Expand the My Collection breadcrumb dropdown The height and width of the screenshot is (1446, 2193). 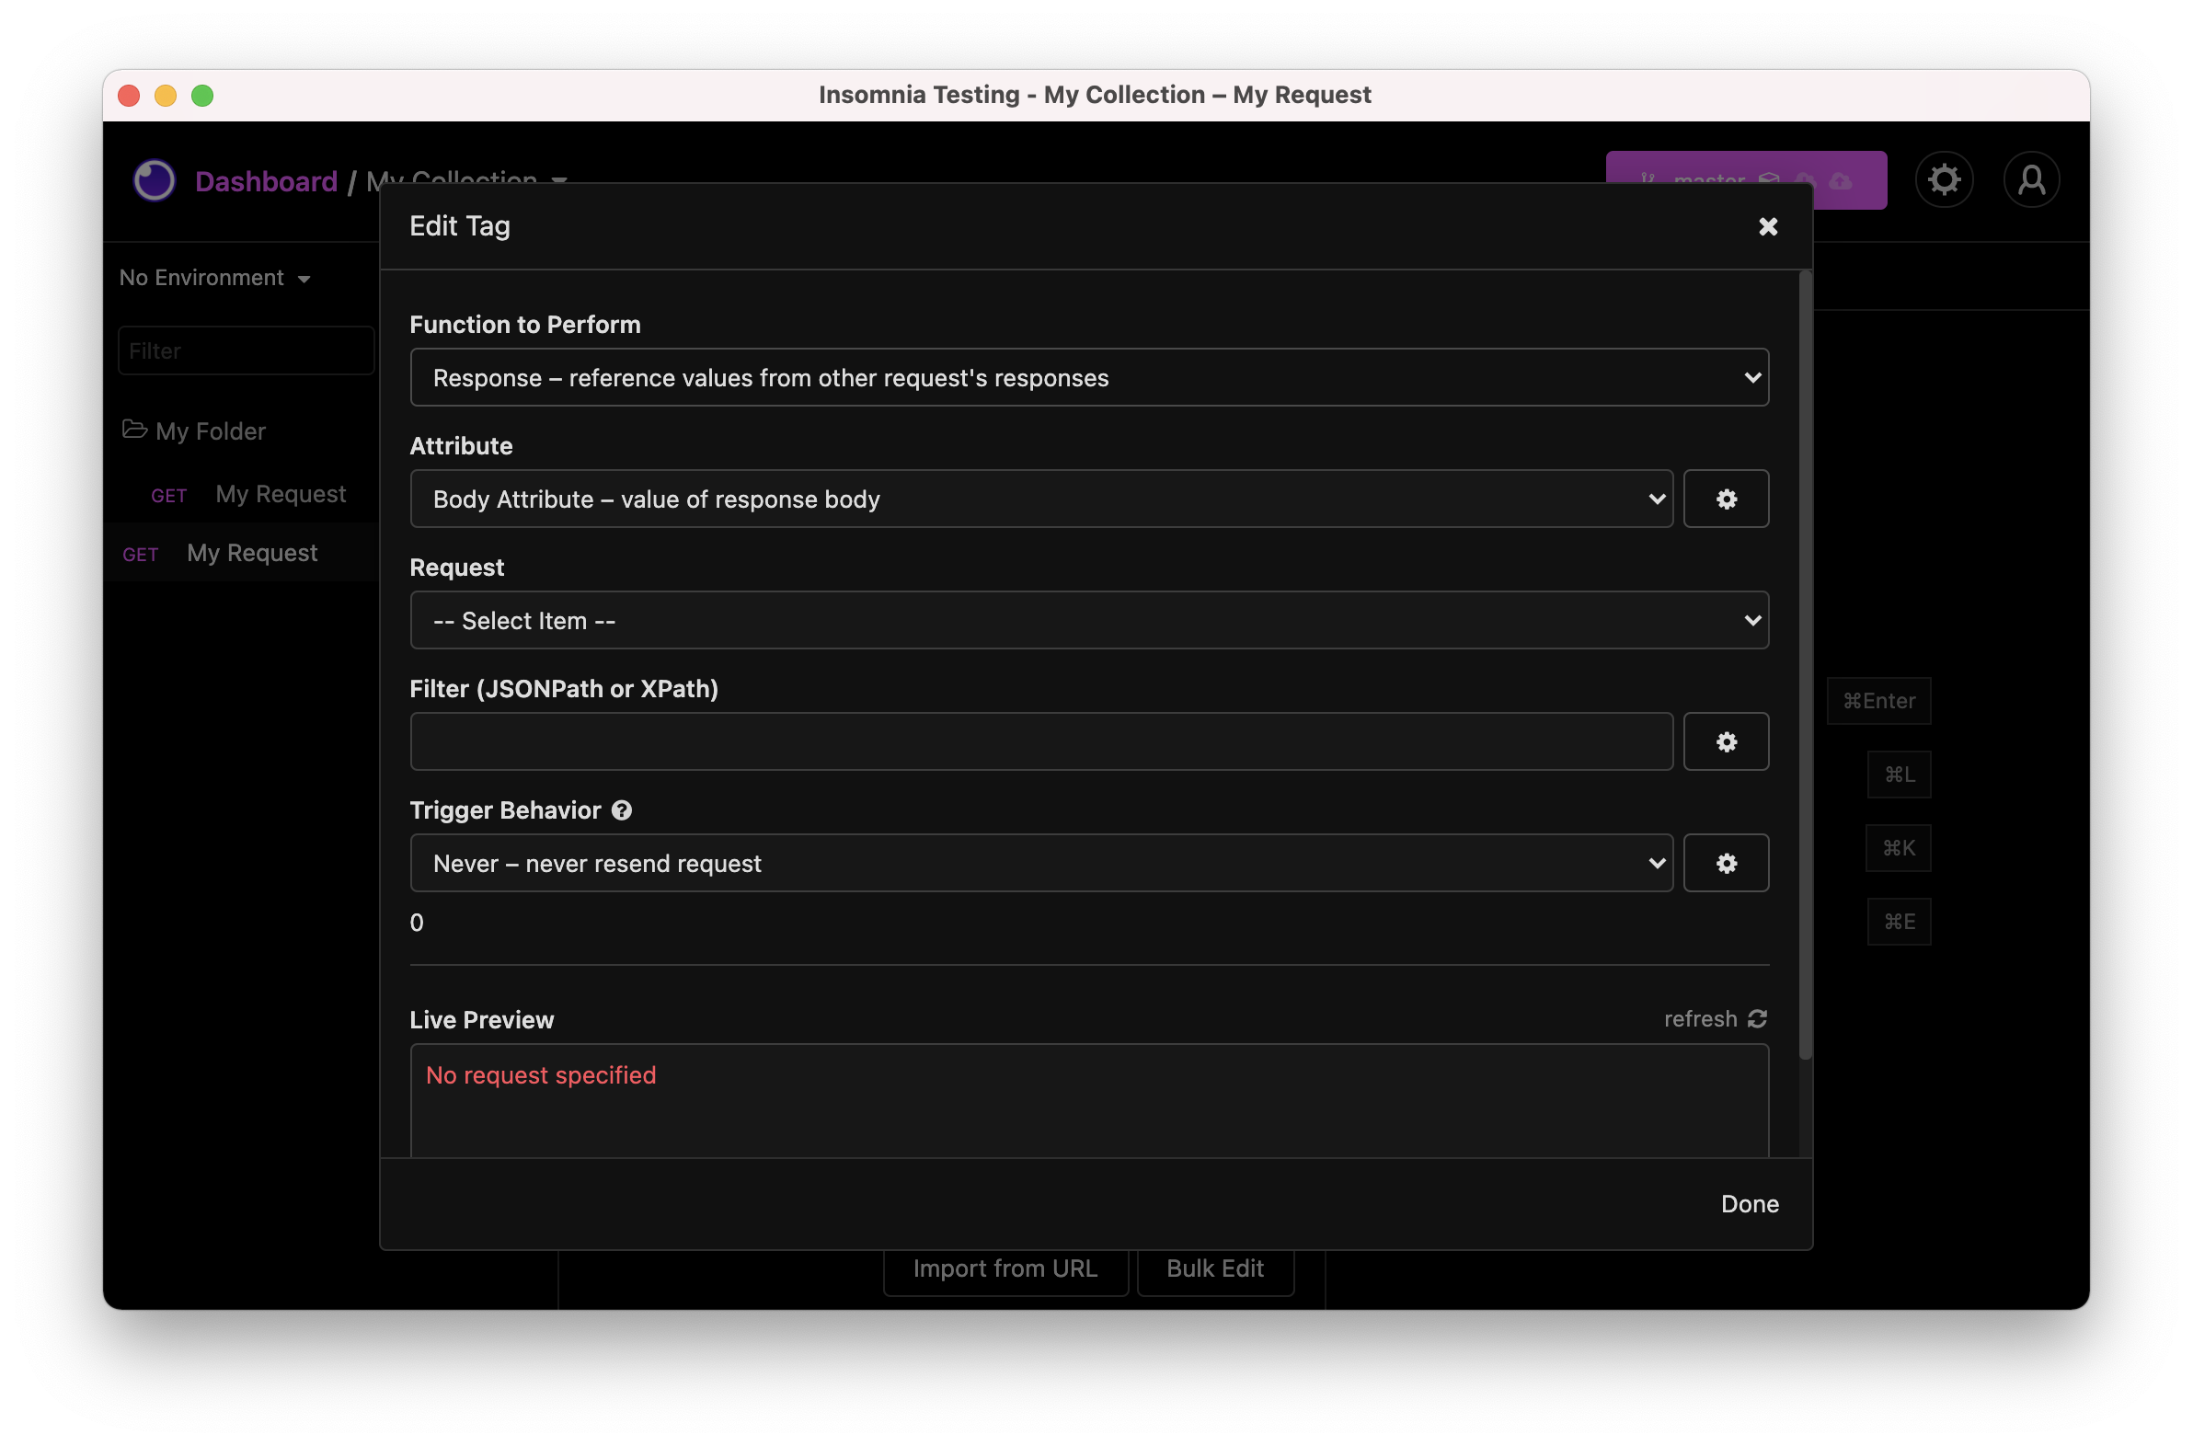pos(560,182)
